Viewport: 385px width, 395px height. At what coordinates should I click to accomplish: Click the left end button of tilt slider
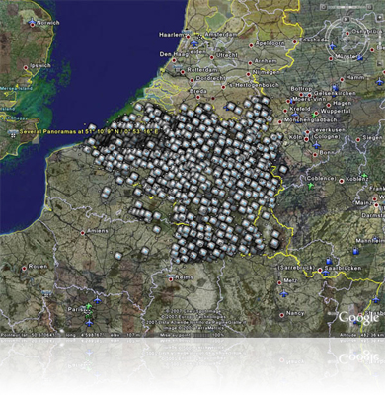(324, 7)
